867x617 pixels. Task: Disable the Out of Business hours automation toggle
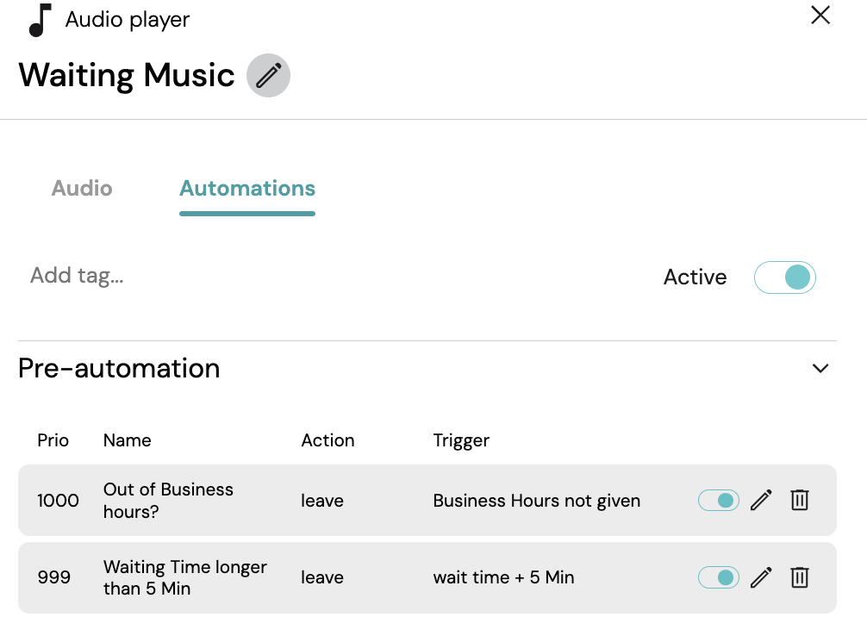coord(718,501)
